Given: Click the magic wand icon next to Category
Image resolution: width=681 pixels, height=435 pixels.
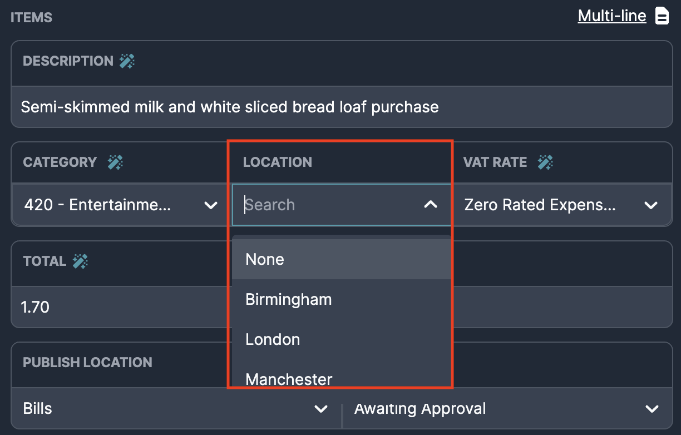Looking at the screenshot, I should [x=115, y=162].
